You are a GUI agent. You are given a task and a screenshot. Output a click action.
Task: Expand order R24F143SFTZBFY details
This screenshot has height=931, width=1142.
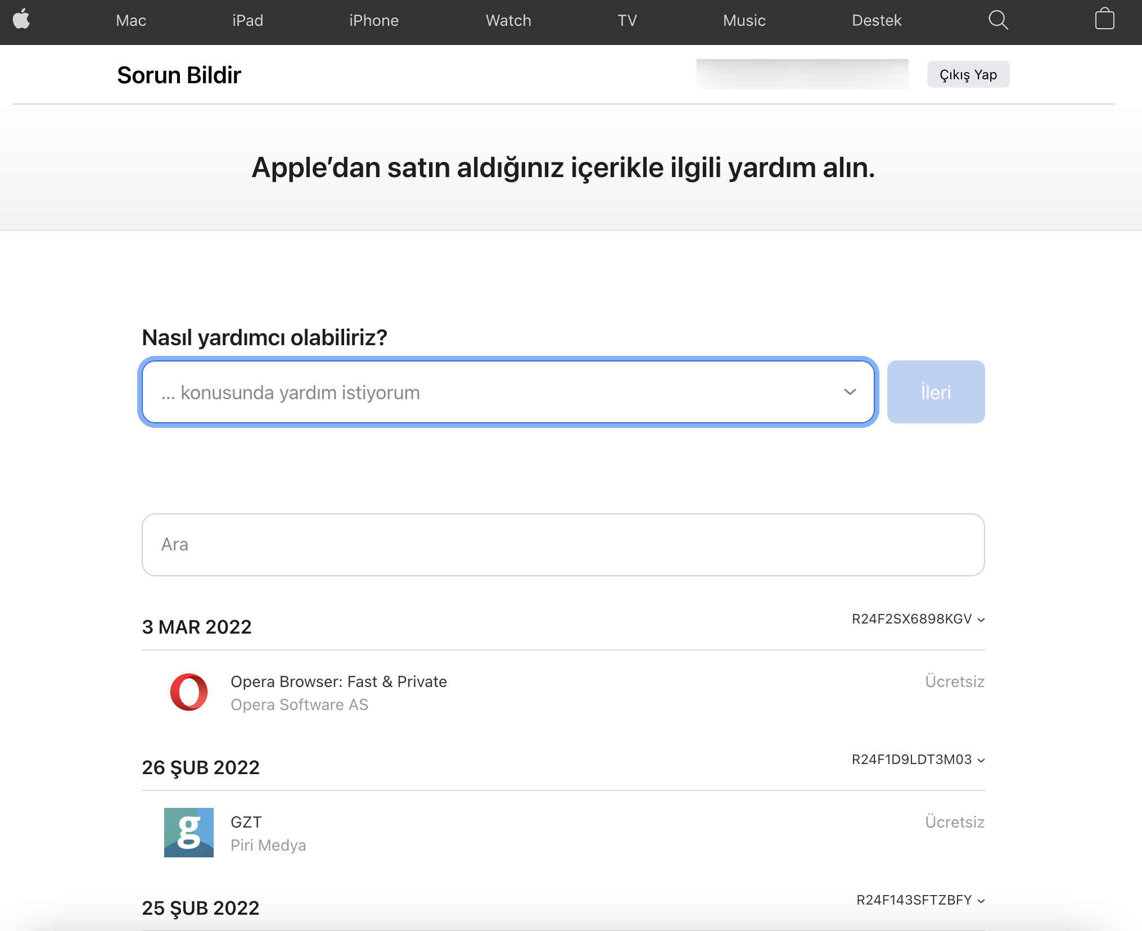[x=920, y=900]
